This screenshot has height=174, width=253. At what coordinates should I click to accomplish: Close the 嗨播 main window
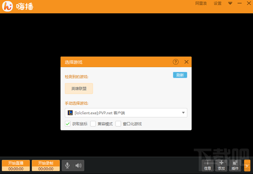coord(249,3)
